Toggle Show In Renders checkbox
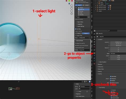The height and width of the screenshot is (99, 126). [x=111, y=81]
